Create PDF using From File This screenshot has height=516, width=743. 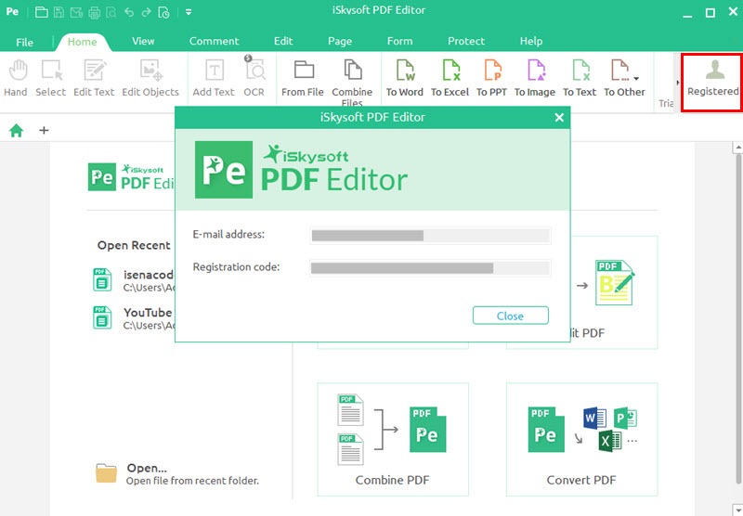coord(303,78)
